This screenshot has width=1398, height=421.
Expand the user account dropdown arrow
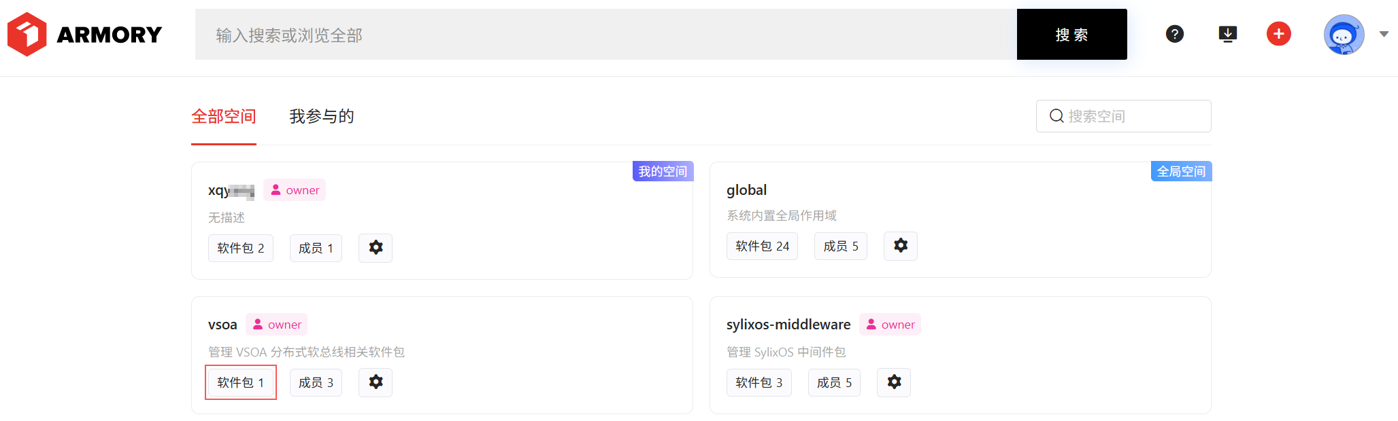[1384, 34]
